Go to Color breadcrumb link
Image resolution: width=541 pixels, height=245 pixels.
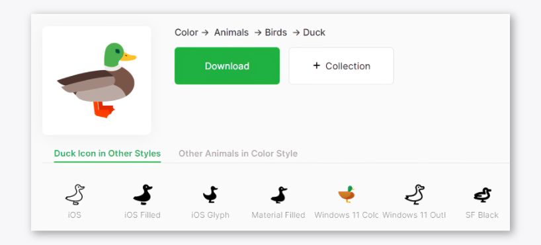pyautogui.click(x=187, y=32)
